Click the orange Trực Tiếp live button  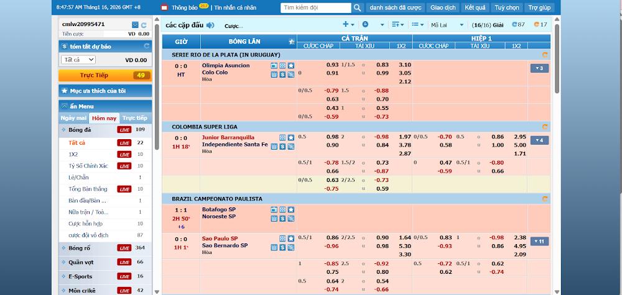click(104, 75)
